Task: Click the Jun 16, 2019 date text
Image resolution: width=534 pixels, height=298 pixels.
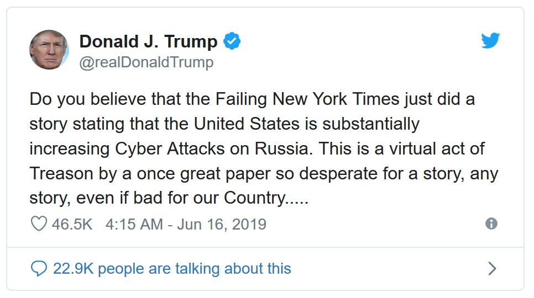Action: (222, 224)
